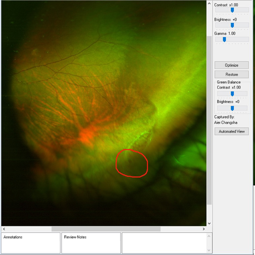Screen dimensions: 255x255
Task: Click the empty text box beside Review Notes
Action: 164,243
